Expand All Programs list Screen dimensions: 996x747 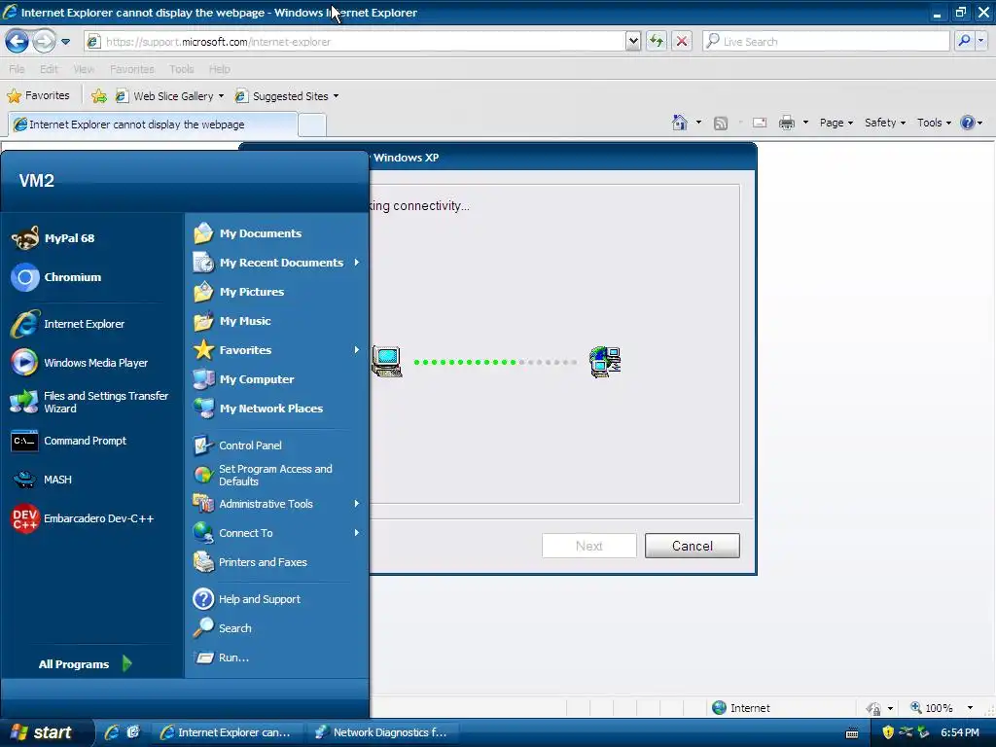click(86, 664)
